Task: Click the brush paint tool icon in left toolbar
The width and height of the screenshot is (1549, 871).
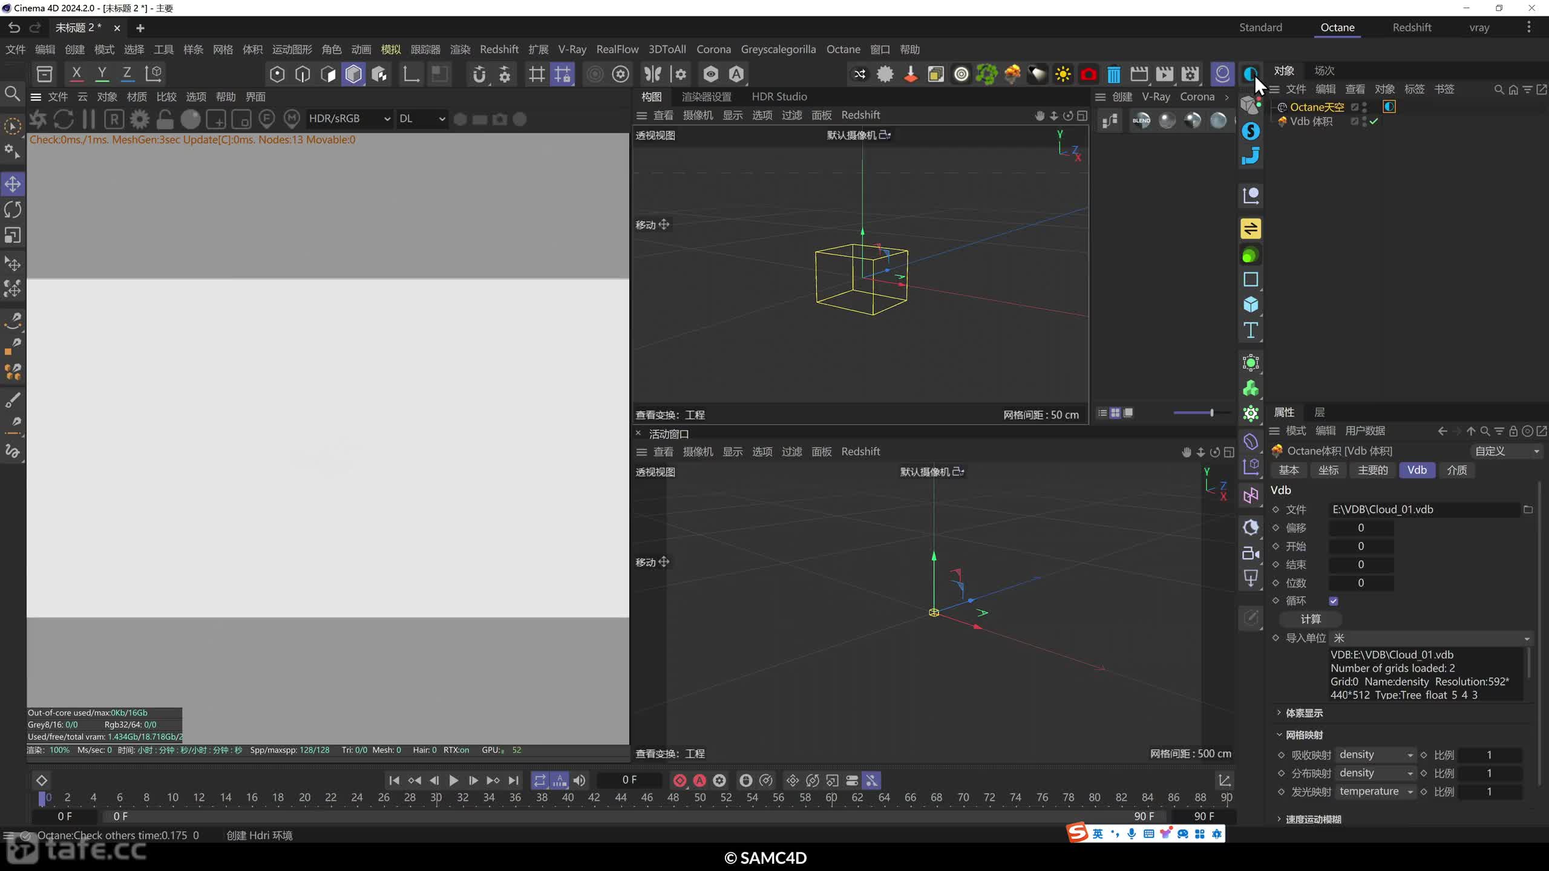Action: [x=13, y=400]
